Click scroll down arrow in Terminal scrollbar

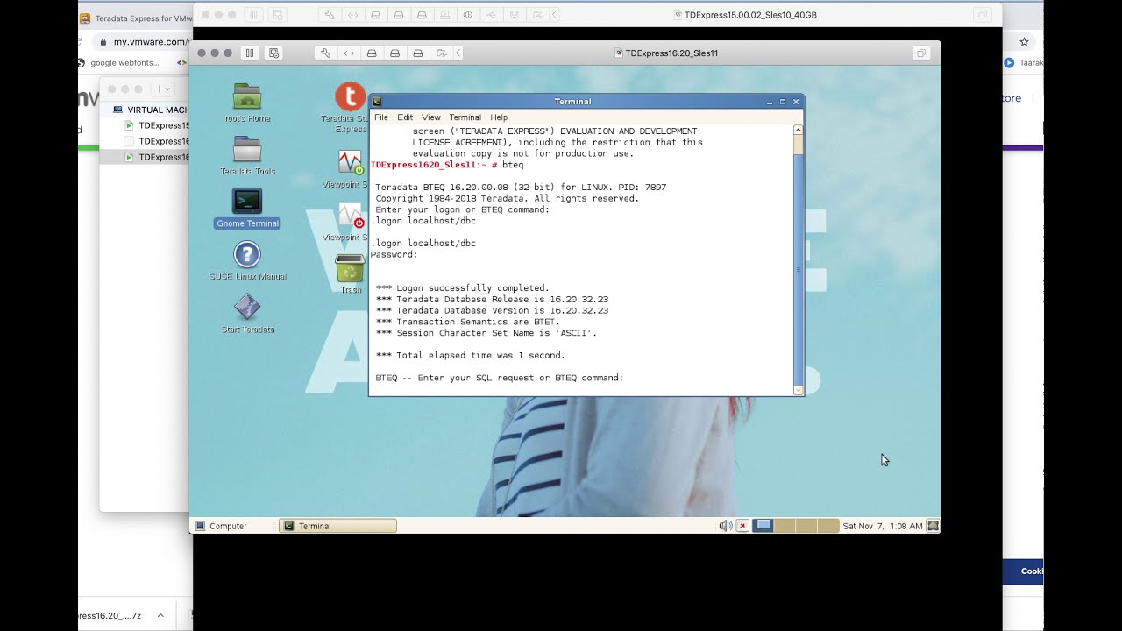point(799,390)
